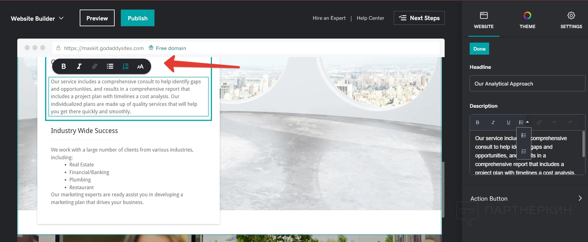Click the "Financial/Banking" bullet item
Image resolution: width=588 pixels, height=242 pixels.
[89, 172]
